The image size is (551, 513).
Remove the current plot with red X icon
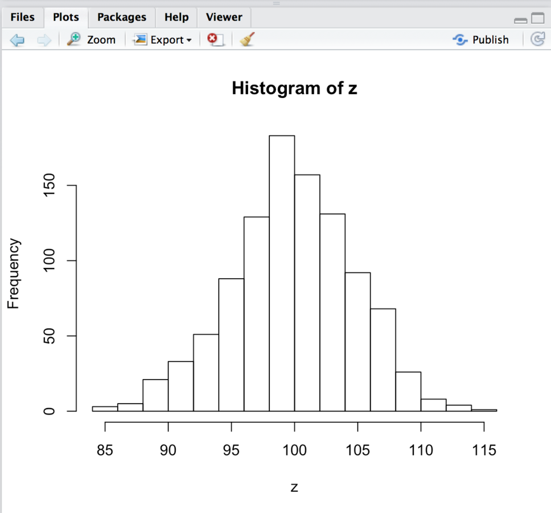(215, 39)
